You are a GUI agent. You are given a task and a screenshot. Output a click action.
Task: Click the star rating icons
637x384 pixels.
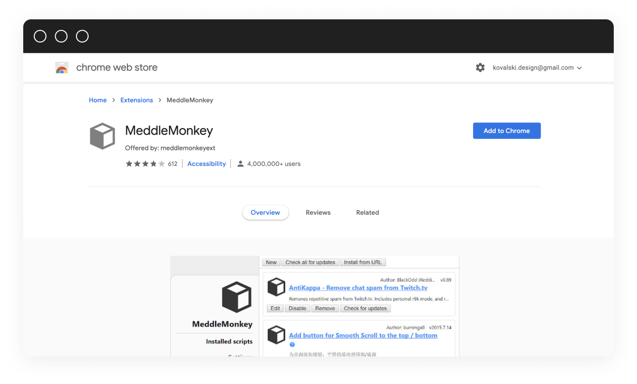click(145, 164)
